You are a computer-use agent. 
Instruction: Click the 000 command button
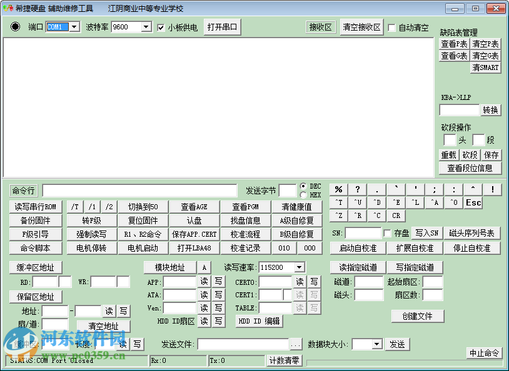[311, 246]
